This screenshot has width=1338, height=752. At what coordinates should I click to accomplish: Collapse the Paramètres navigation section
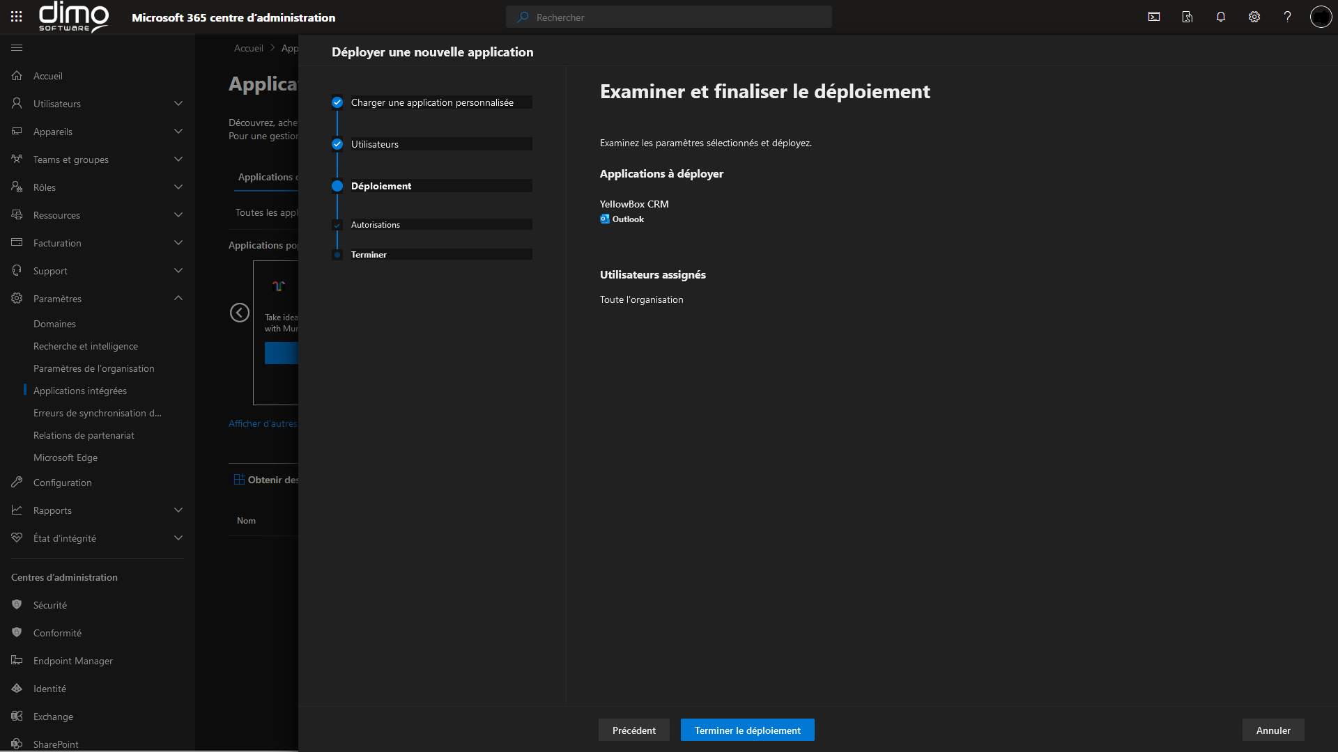178,299
